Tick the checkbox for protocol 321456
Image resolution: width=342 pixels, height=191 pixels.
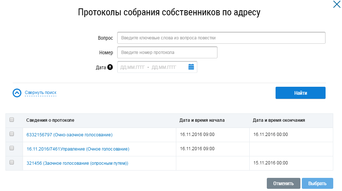(12, 163)
